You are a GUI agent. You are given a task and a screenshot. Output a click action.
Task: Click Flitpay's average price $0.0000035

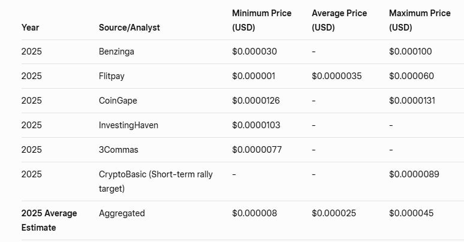(x=336, y=76)
